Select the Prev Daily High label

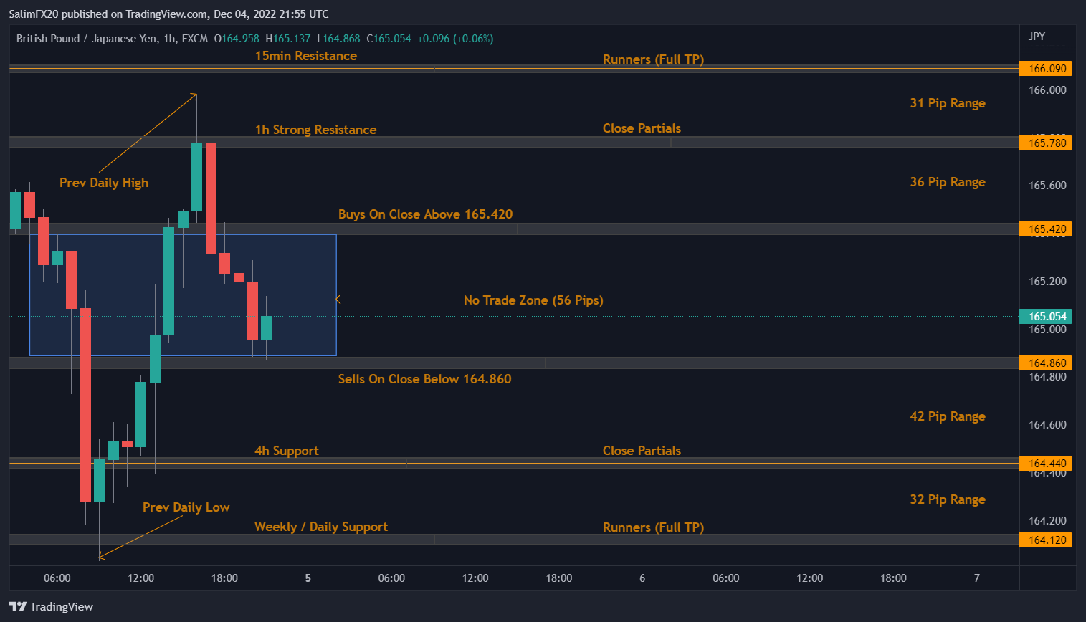104,183
